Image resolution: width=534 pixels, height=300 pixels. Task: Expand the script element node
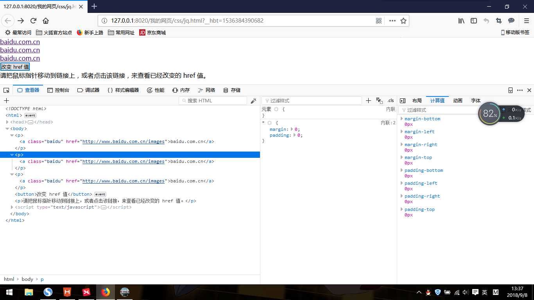click(x=12, y=207)
